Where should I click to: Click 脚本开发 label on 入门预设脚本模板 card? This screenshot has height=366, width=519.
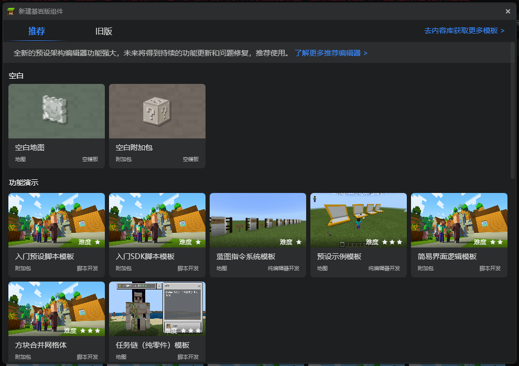(x=88, y=268)
